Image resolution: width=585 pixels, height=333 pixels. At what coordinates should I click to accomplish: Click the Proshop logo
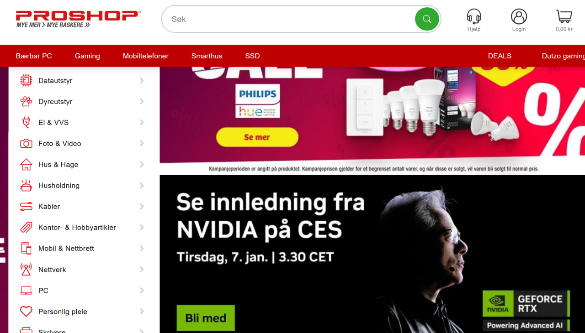pyautogui.click(x=78, y=19)
